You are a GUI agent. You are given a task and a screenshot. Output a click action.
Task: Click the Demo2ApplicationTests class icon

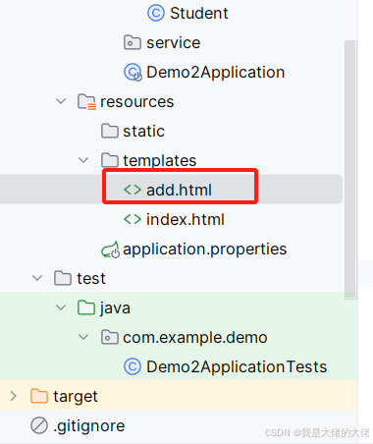[133, 366]
